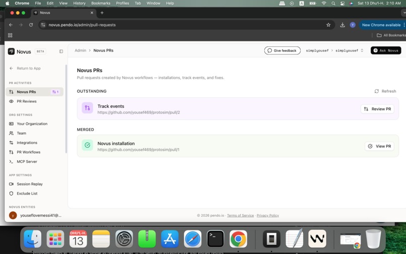Click the Chrome profile avatar
The image size is (406, 254).
coord(353,25)
